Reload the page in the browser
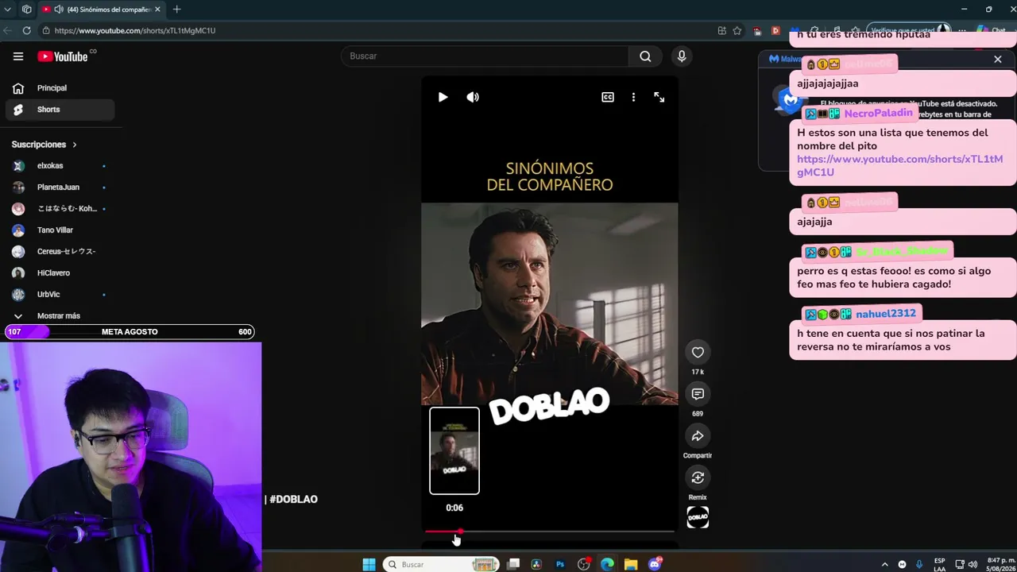Image resolution: width=1017 pixels, height=572 pixels. point(26,30)
